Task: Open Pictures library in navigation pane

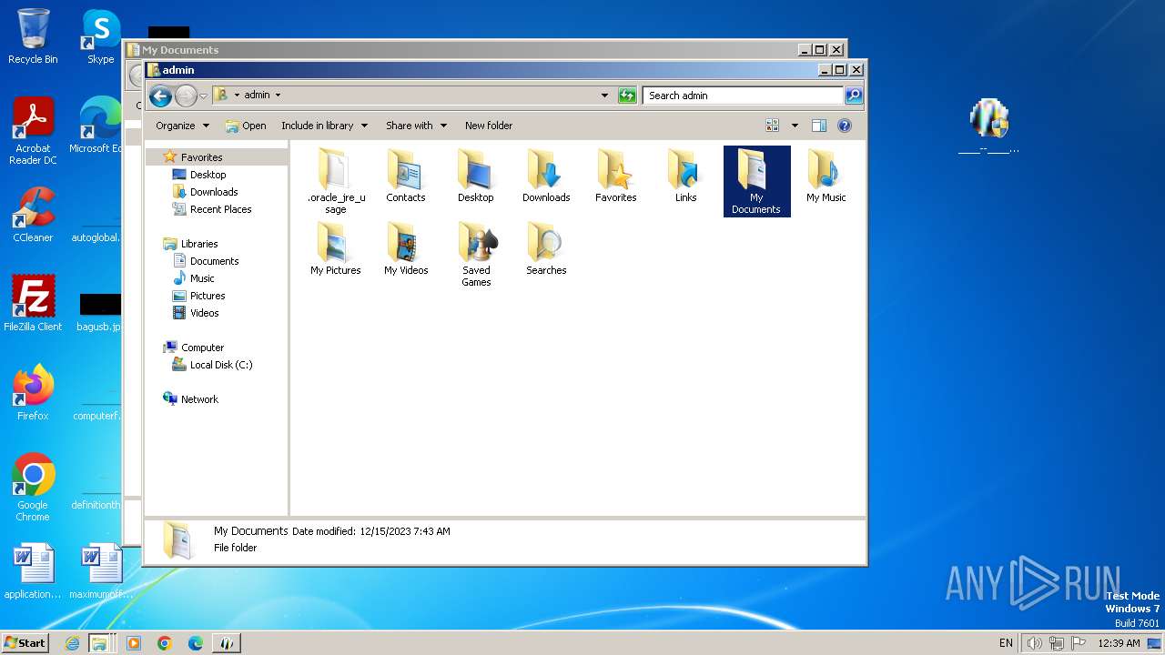Action: click(x=208, y=296)
